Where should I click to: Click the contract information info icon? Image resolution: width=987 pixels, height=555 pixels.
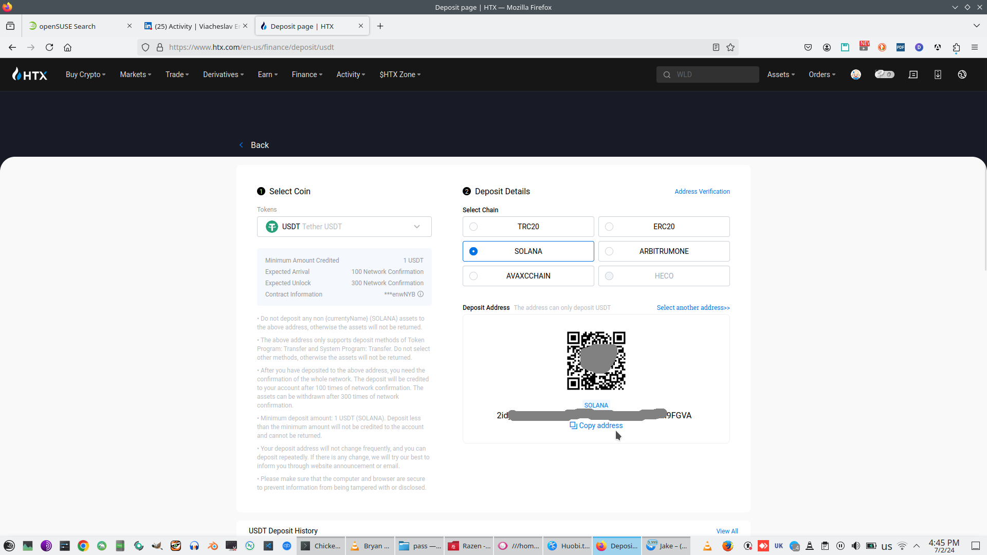click(421, 294)
